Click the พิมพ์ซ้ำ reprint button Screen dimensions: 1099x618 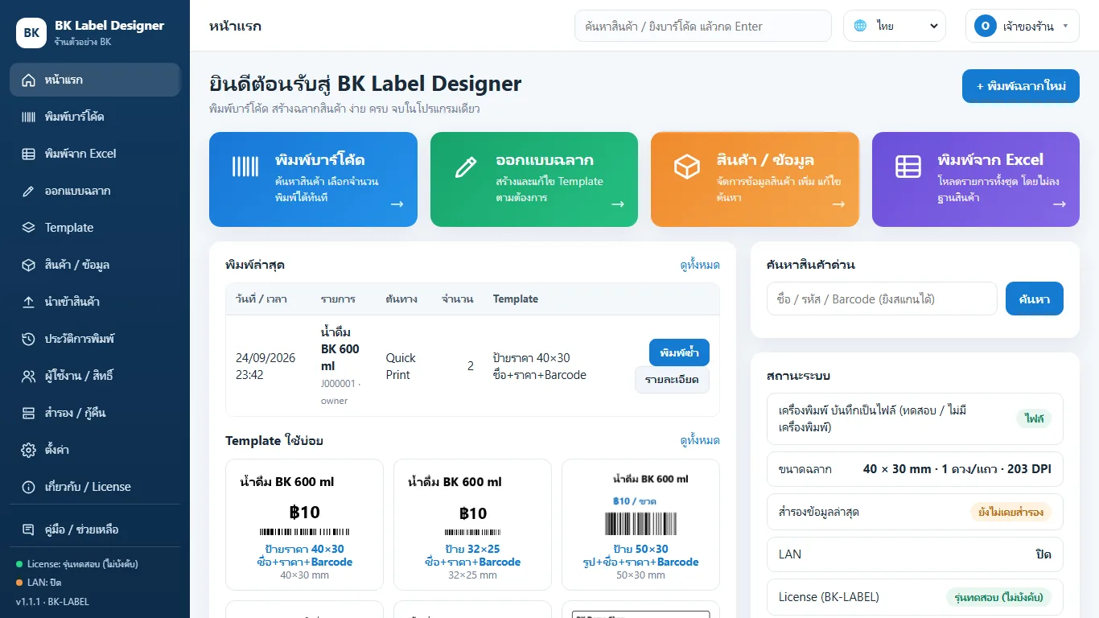pyautogui.click(x=679, y=352)
